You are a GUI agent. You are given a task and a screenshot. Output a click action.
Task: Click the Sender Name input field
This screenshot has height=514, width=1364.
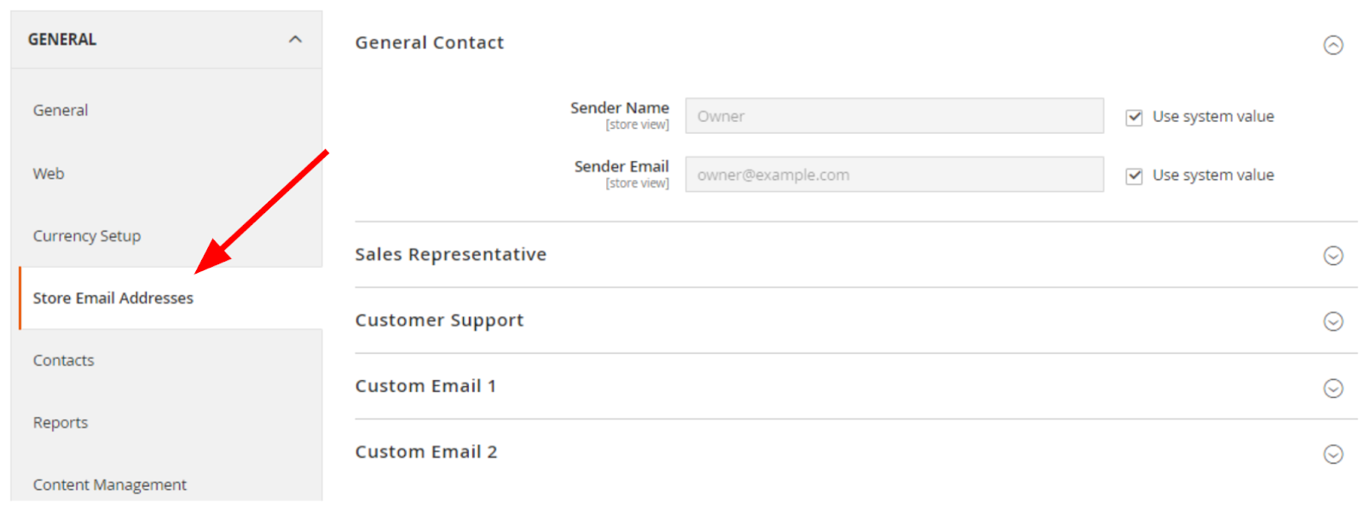pyautogui.click(x=894, y=116)
